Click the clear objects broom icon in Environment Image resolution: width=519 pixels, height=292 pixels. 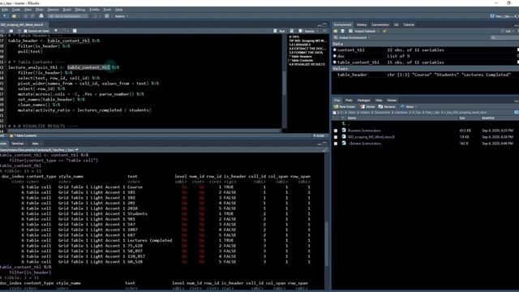384,31
